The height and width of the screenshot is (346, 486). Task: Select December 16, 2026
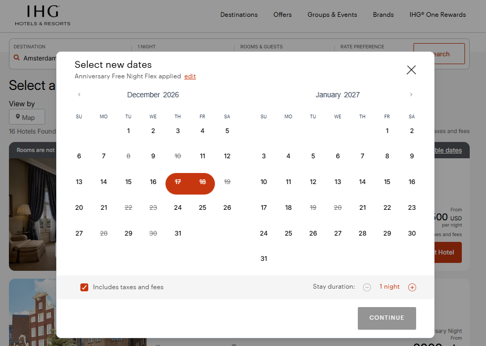(x=153, y=182)
